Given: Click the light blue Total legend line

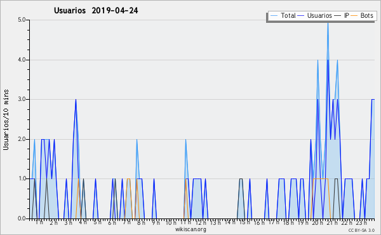Looking at the screenshot, I should [274, 16].
